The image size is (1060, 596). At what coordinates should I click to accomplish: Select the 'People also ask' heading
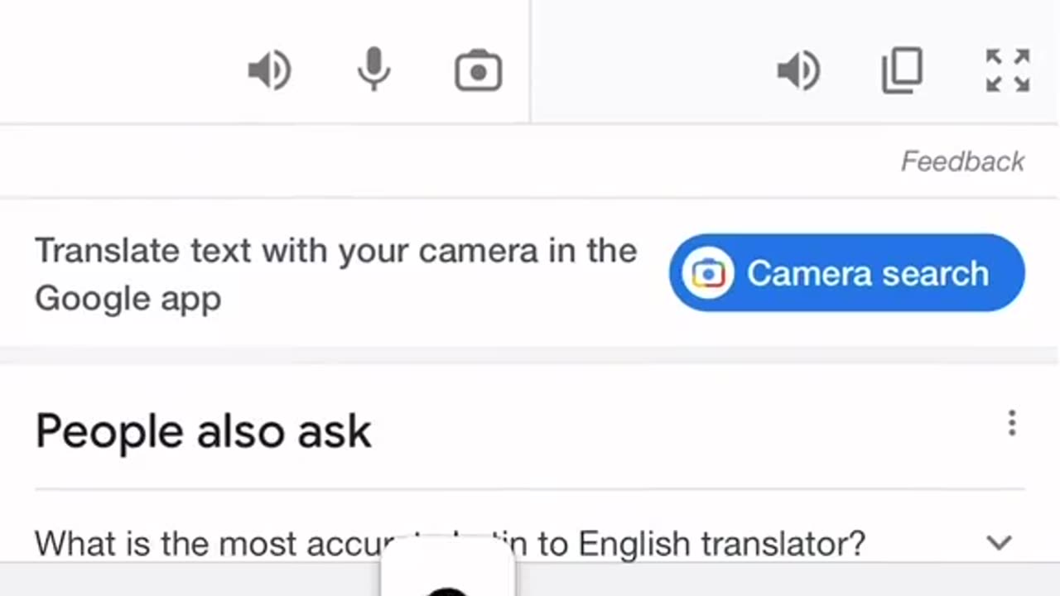203,431
